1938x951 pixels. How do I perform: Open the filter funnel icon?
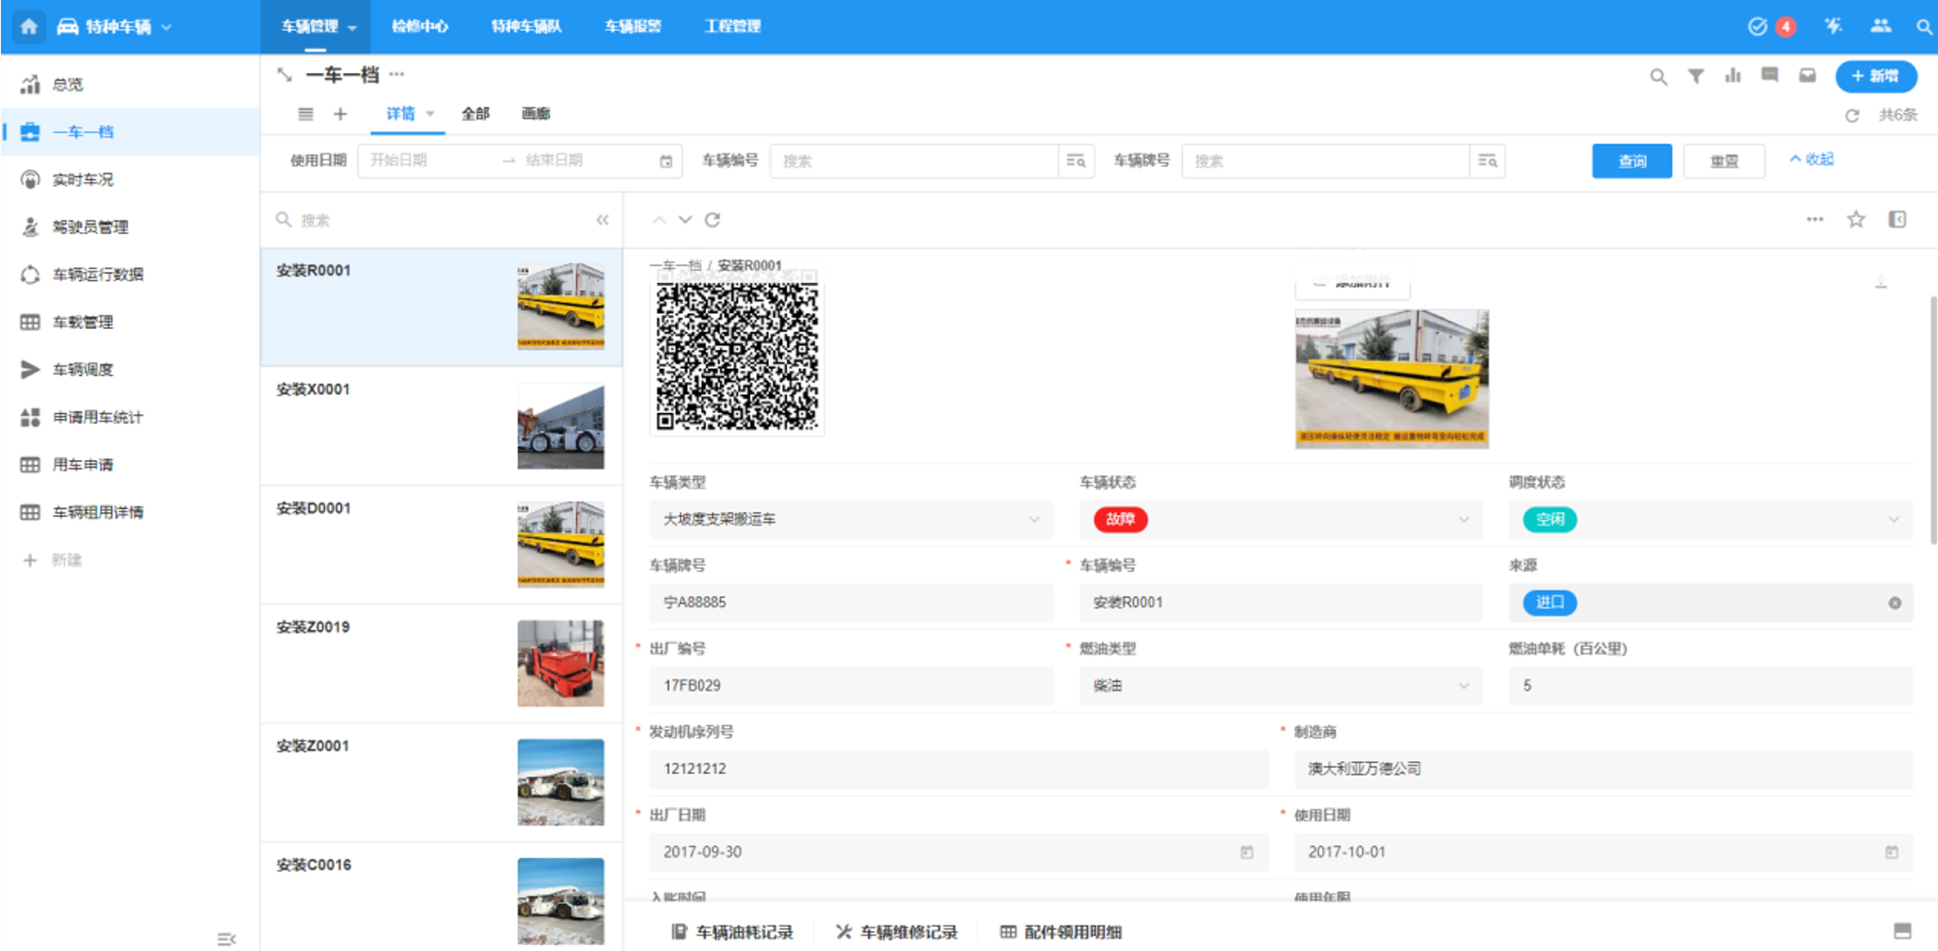pyautogui.click(x=1696, y=77)
